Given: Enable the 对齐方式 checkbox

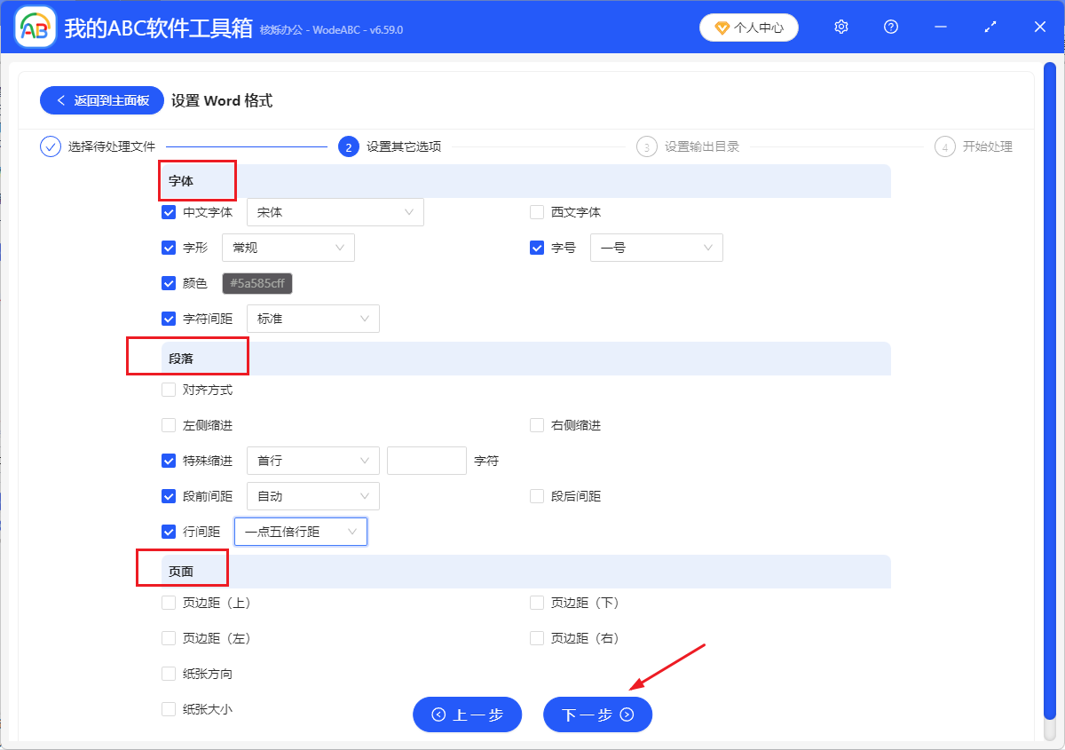Looking at the screenshot, I should tap(169, 389).
